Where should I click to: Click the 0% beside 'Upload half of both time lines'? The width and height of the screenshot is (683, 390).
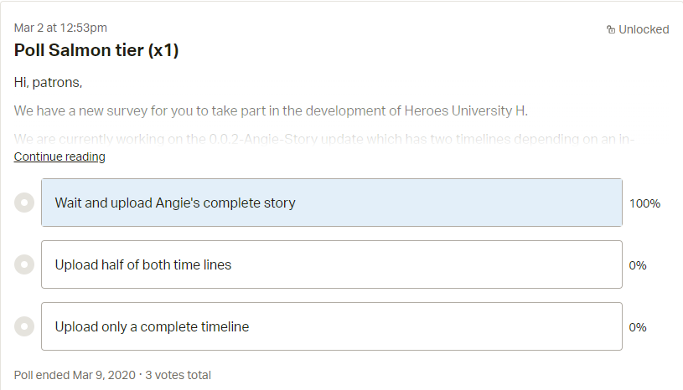[638, 265]
